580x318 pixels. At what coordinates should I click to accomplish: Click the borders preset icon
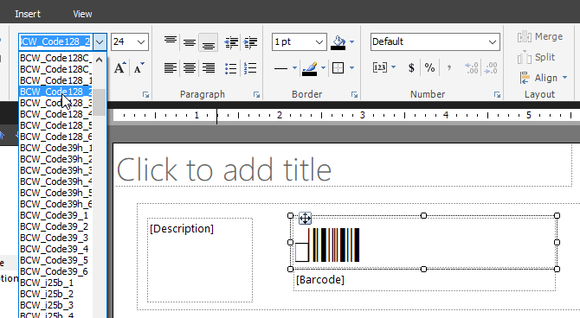(338, 68)
